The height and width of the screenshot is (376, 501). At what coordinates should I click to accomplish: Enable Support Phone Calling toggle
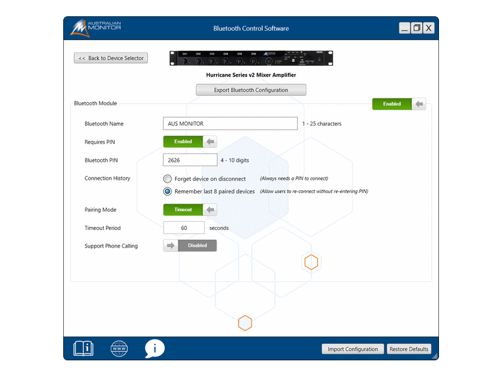pyautogui.click(x=190, y=246)
